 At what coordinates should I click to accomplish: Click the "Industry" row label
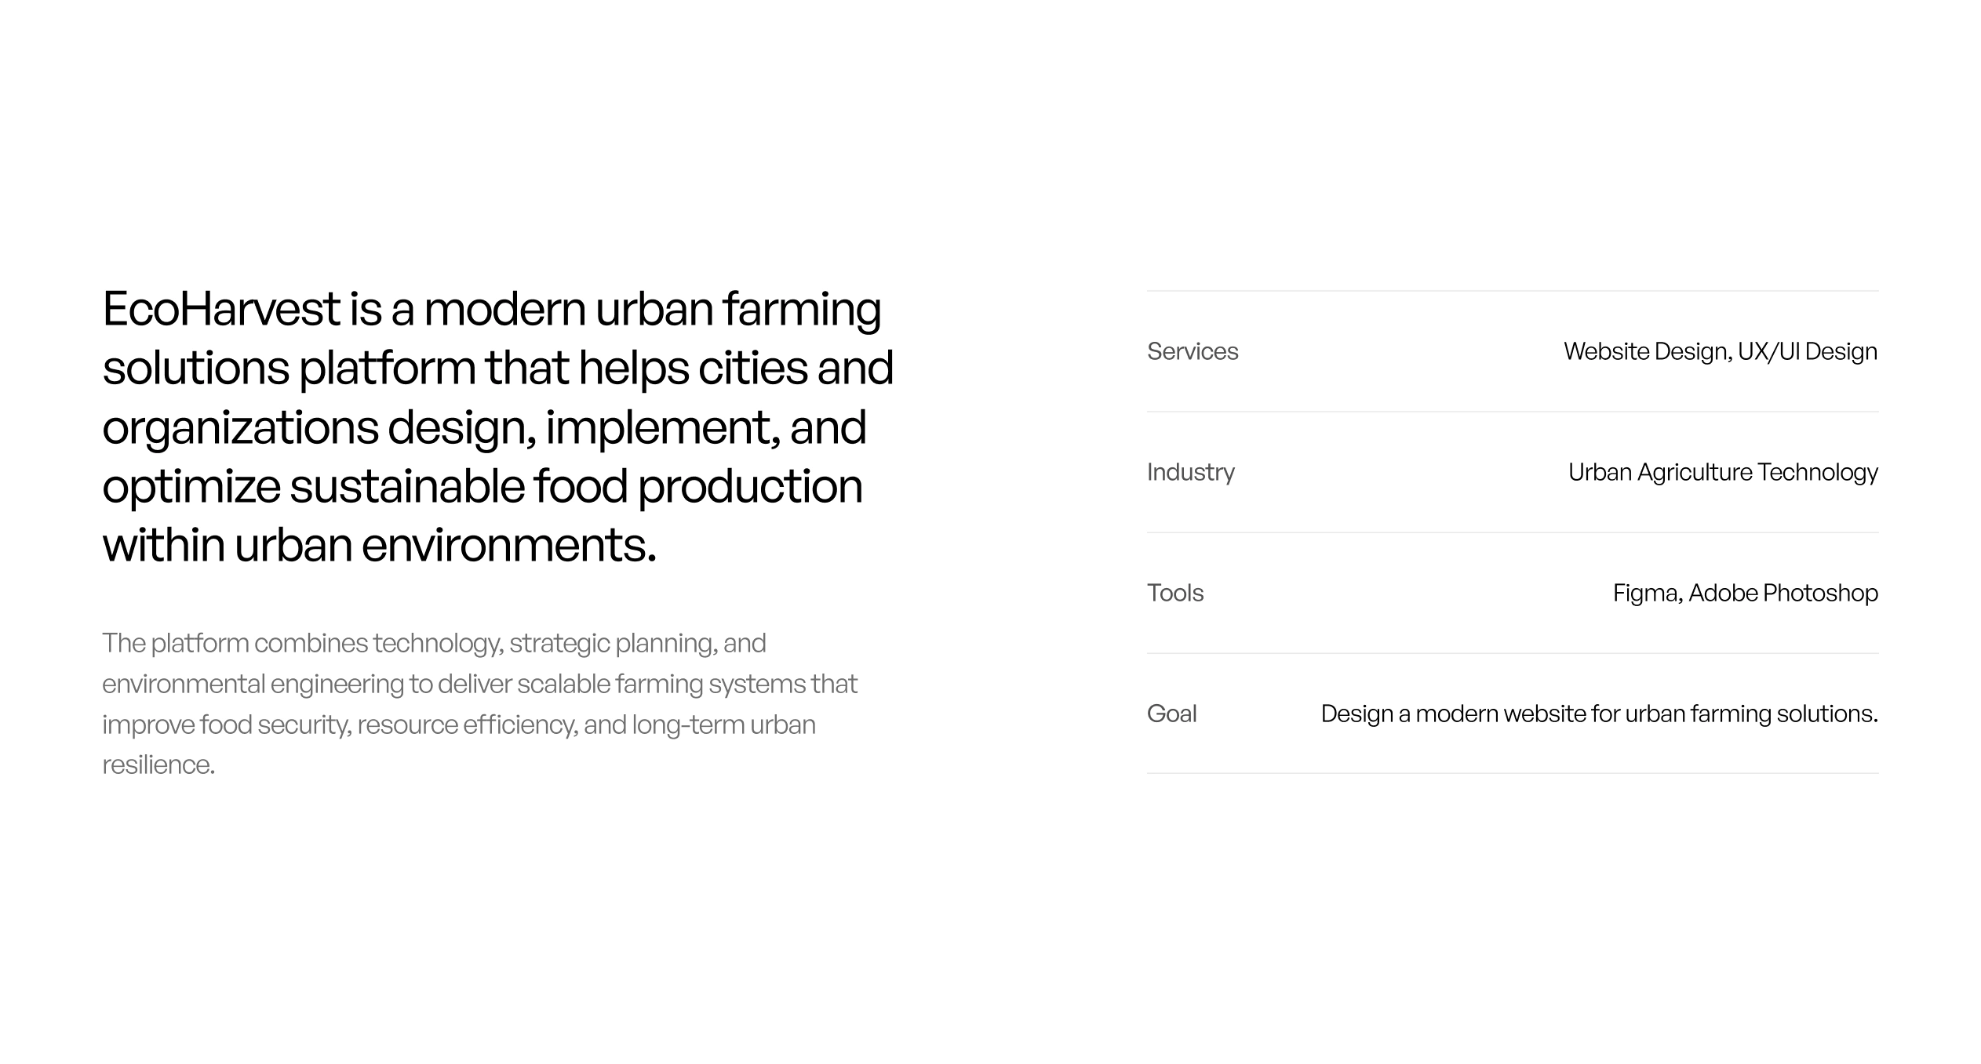(1190, 472)
